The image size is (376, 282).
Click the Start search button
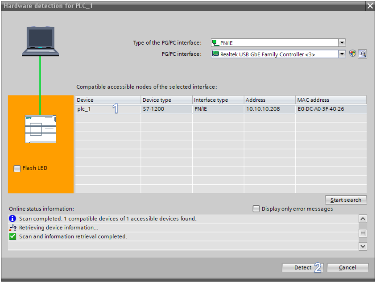pyautogui.click(x=346, y=200)
